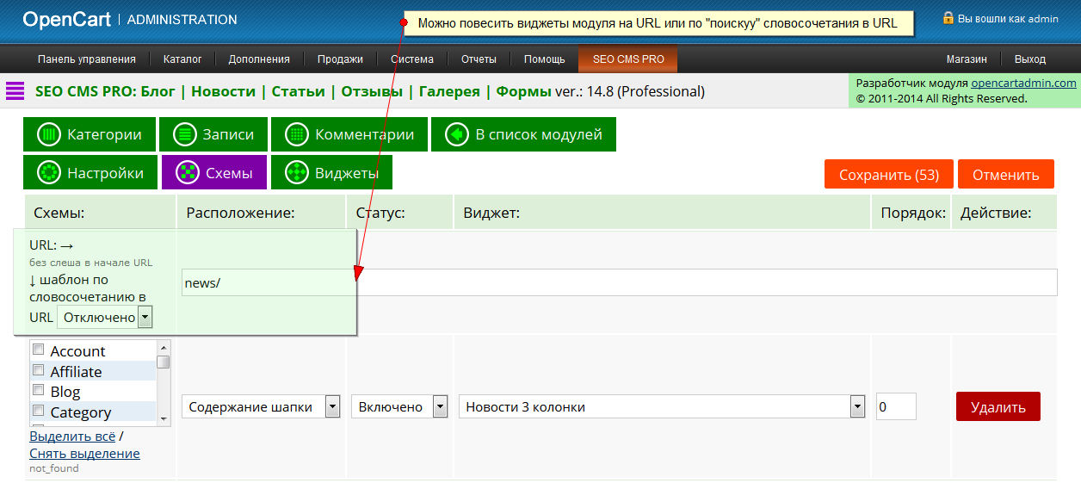
Task: Tick the Category checkbox
Action: click(38, 411)
